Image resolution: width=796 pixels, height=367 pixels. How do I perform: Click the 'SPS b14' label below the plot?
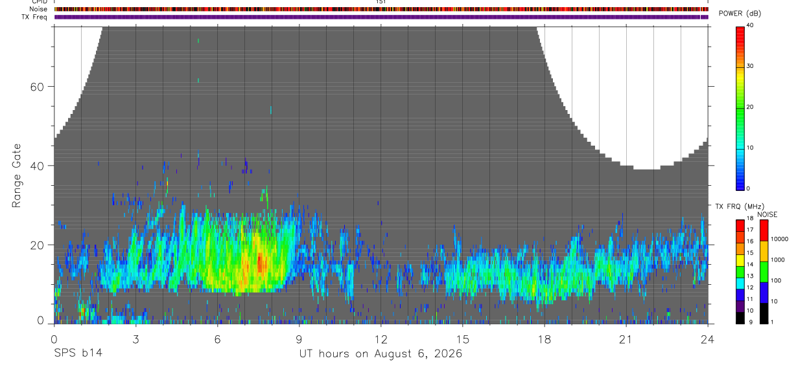click(77, 353)
